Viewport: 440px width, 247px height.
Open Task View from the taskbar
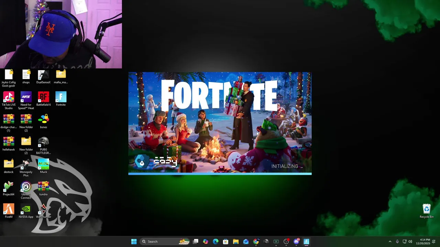pos(196,242)
